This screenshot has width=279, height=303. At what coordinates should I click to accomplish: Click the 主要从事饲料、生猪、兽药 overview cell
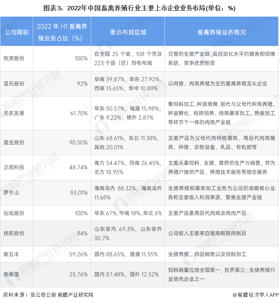221,167
